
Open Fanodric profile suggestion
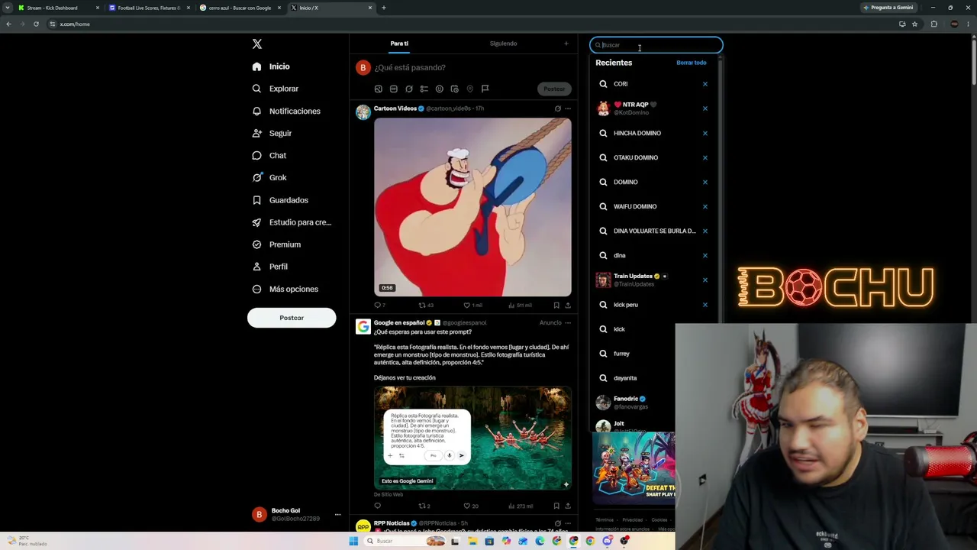coord(634,402)
